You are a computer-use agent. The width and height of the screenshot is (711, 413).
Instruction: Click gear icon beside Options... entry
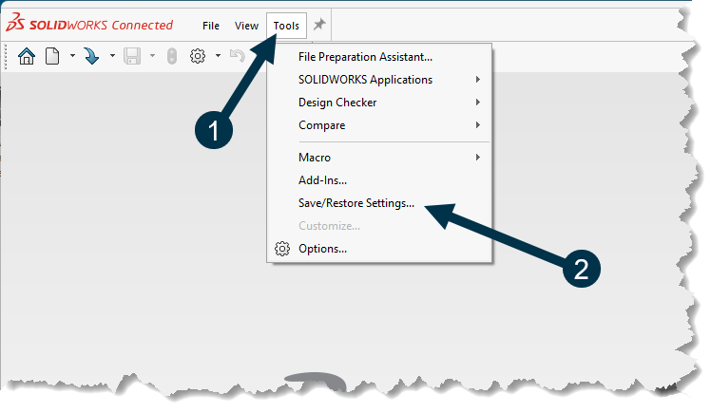pyautogui.click(x=282, y=249)
